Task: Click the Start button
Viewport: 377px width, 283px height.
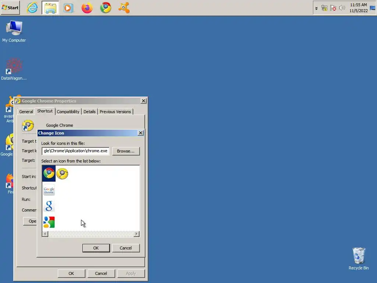Action: 10,8
